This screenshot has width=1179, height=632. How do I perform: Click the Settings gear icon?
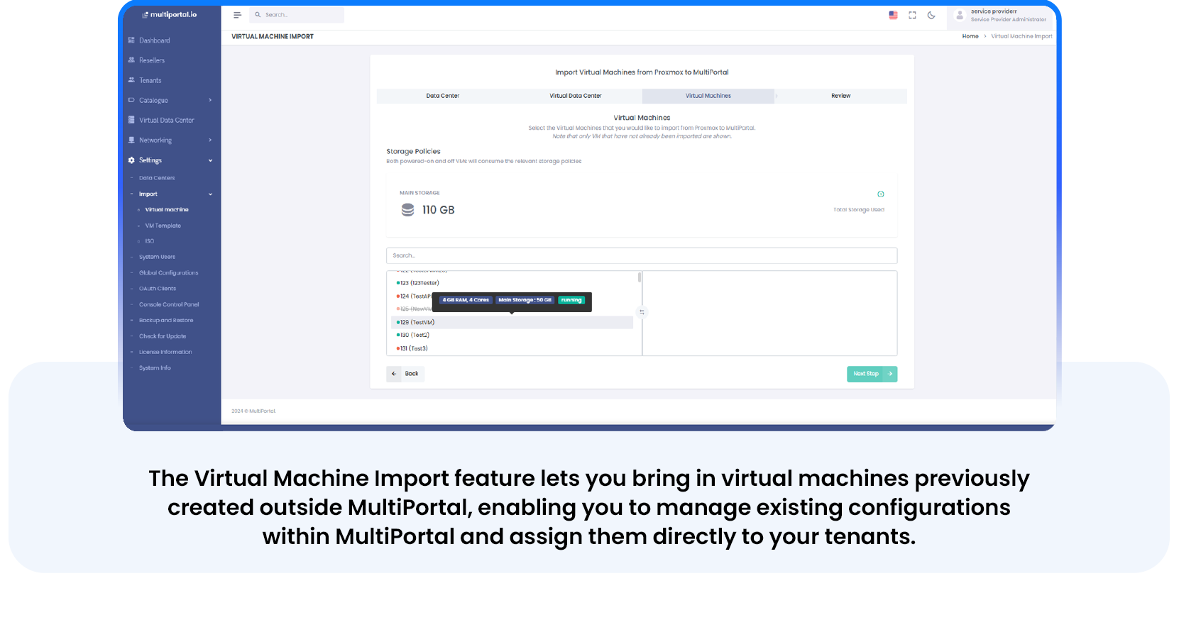tap(131, 160)
